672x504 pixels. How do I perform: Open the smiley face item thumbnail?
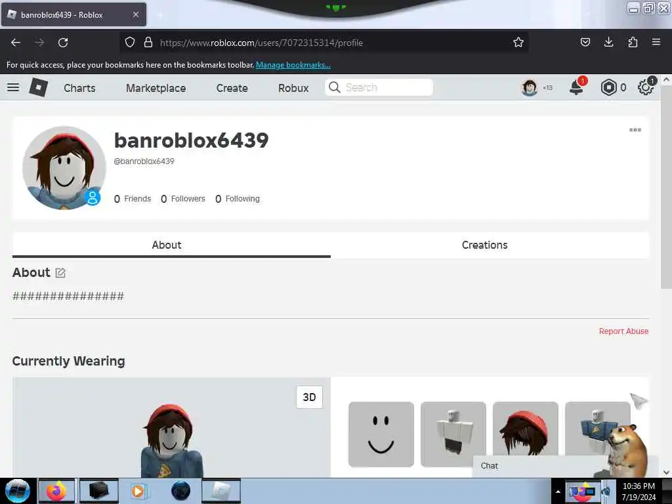tap(381, 434)
